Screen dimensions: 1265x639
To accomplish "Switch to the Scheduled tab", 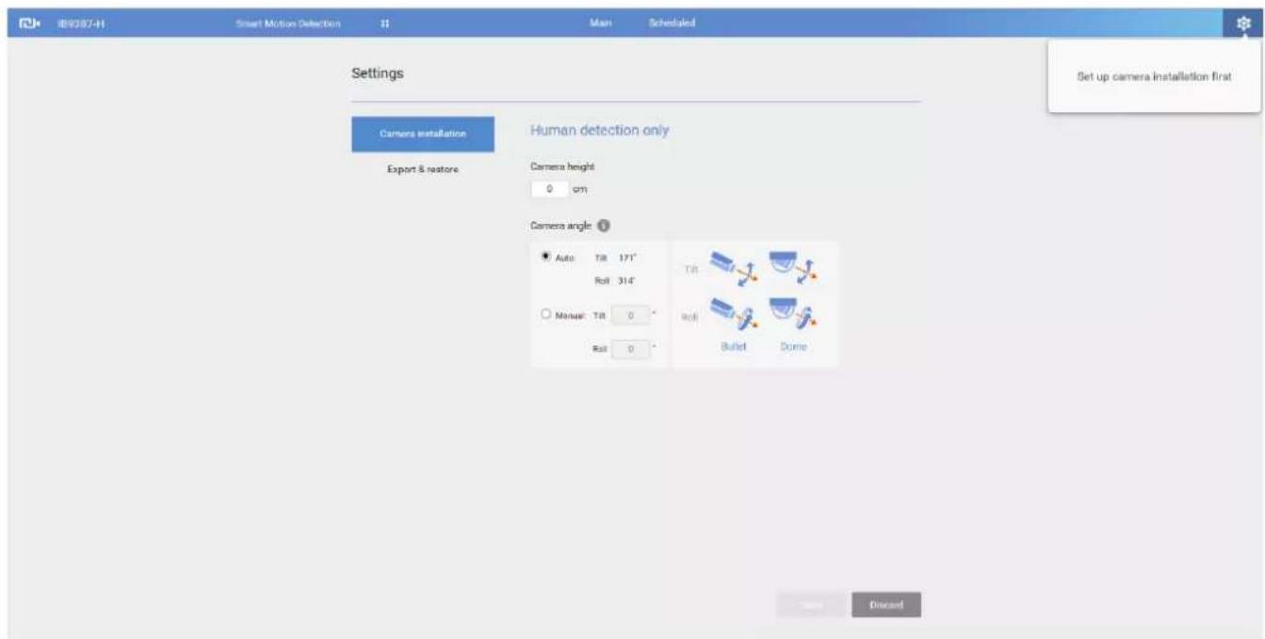I will tap(672, 24).
